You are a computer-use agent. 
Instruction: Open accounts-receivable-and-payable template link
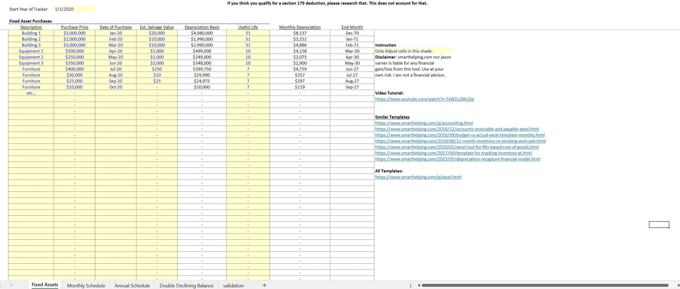pyautogui.click(x=457, y=129)
